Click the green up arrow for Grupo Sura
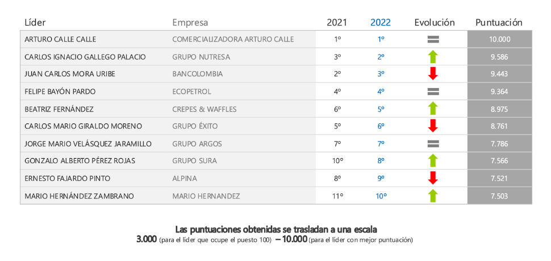 click(433, 161)
